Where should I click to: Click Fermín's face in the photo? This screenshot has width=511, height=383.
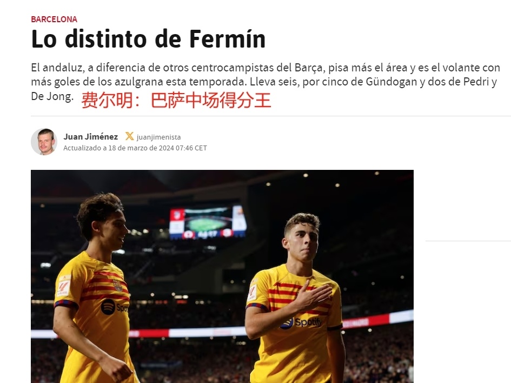pyautogui.click(x=304, y=241)
